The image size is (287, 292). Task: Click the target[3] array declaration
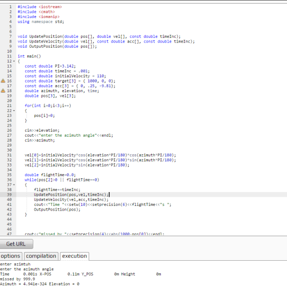point(70,81)
